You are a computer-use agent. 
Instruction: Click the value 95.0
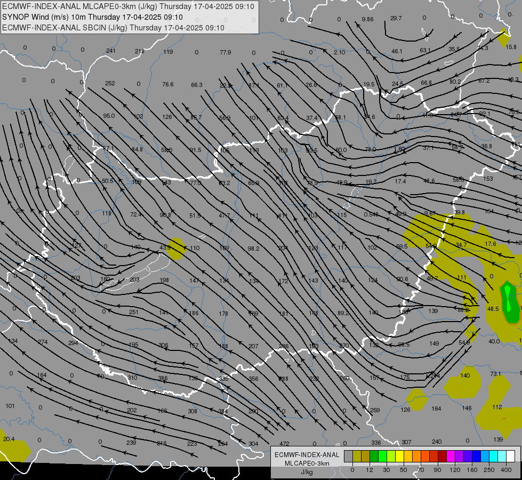pyautogui.click(x=109, y=116)
